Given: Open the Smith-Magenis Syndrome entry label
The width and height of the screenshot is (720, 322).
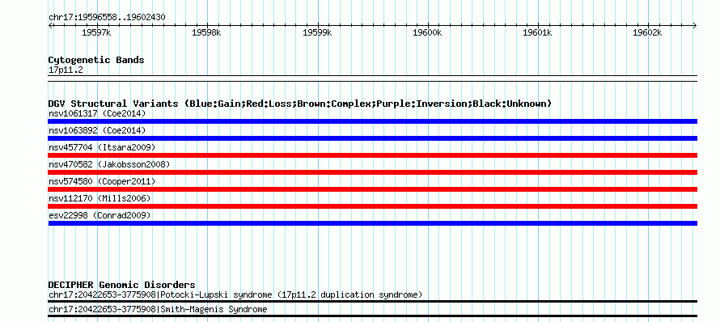Looking at the screenshot, I should pos(158,310).
